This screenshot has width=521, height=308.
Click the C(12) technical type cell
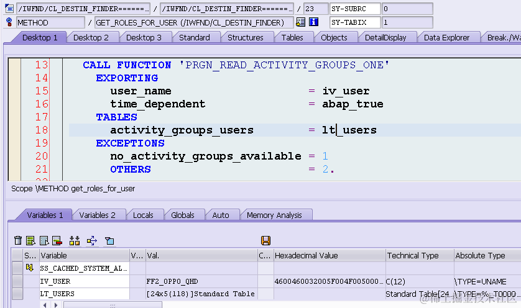tap(420, 281)
